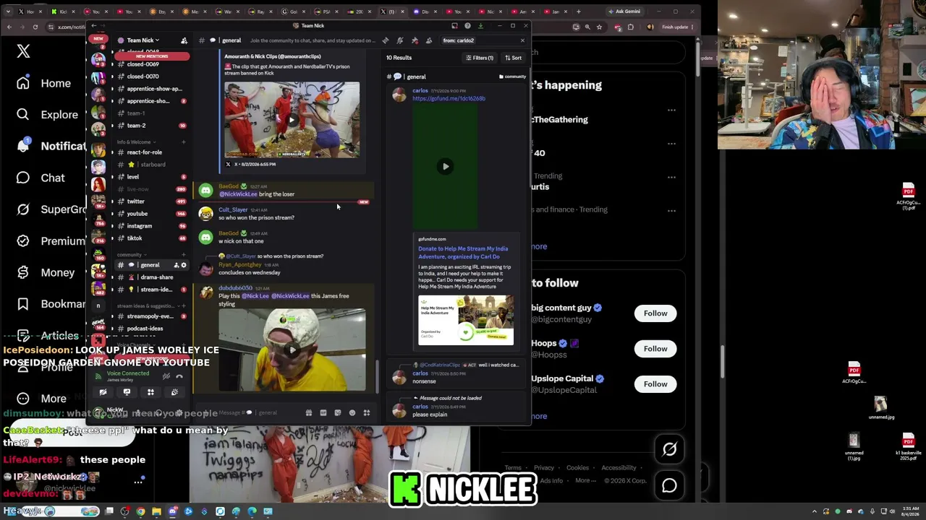Expand the Team Nick server menu
The height and width of the screenshot is (520, 926).
click(143, 40)
